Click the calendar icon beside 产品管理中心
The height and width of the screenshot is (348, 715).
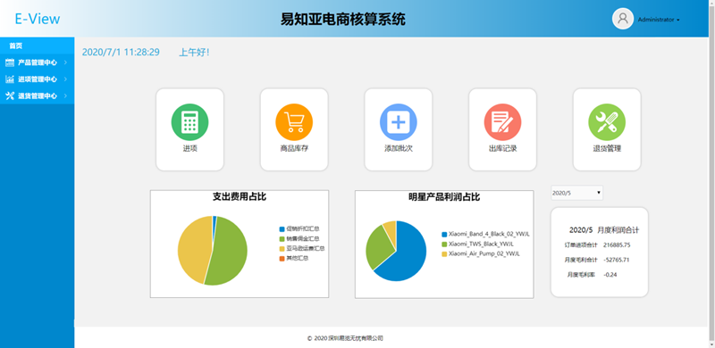click(10, 62)
